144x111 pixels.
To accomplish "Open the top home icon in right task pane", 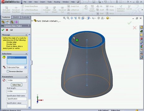I will 142,27.
